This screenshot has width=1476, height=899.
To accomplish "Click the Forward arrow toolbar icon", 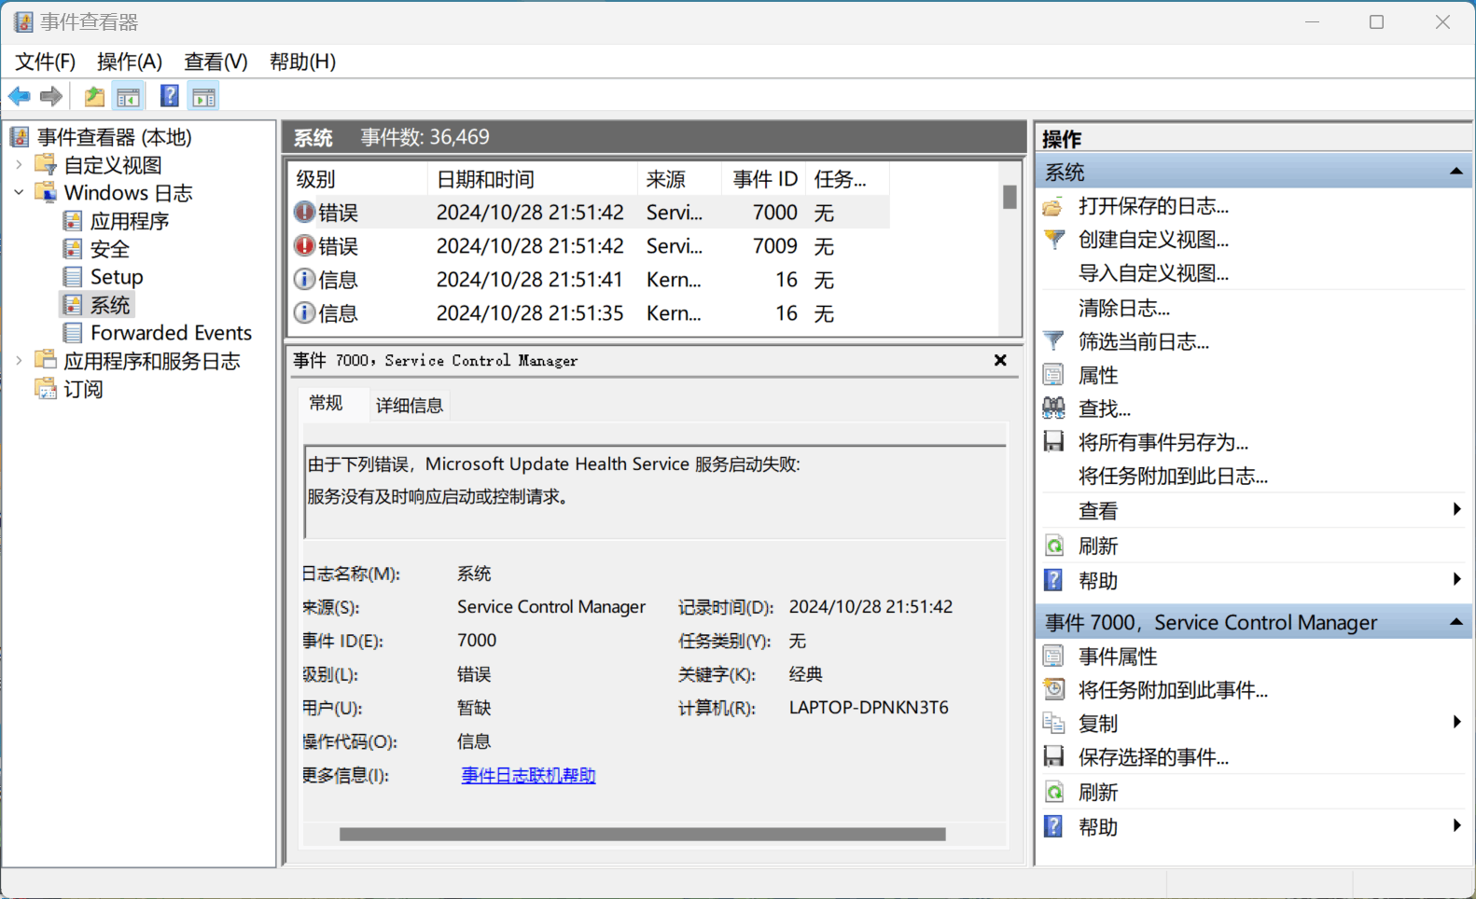I will (x=51, y=96).
